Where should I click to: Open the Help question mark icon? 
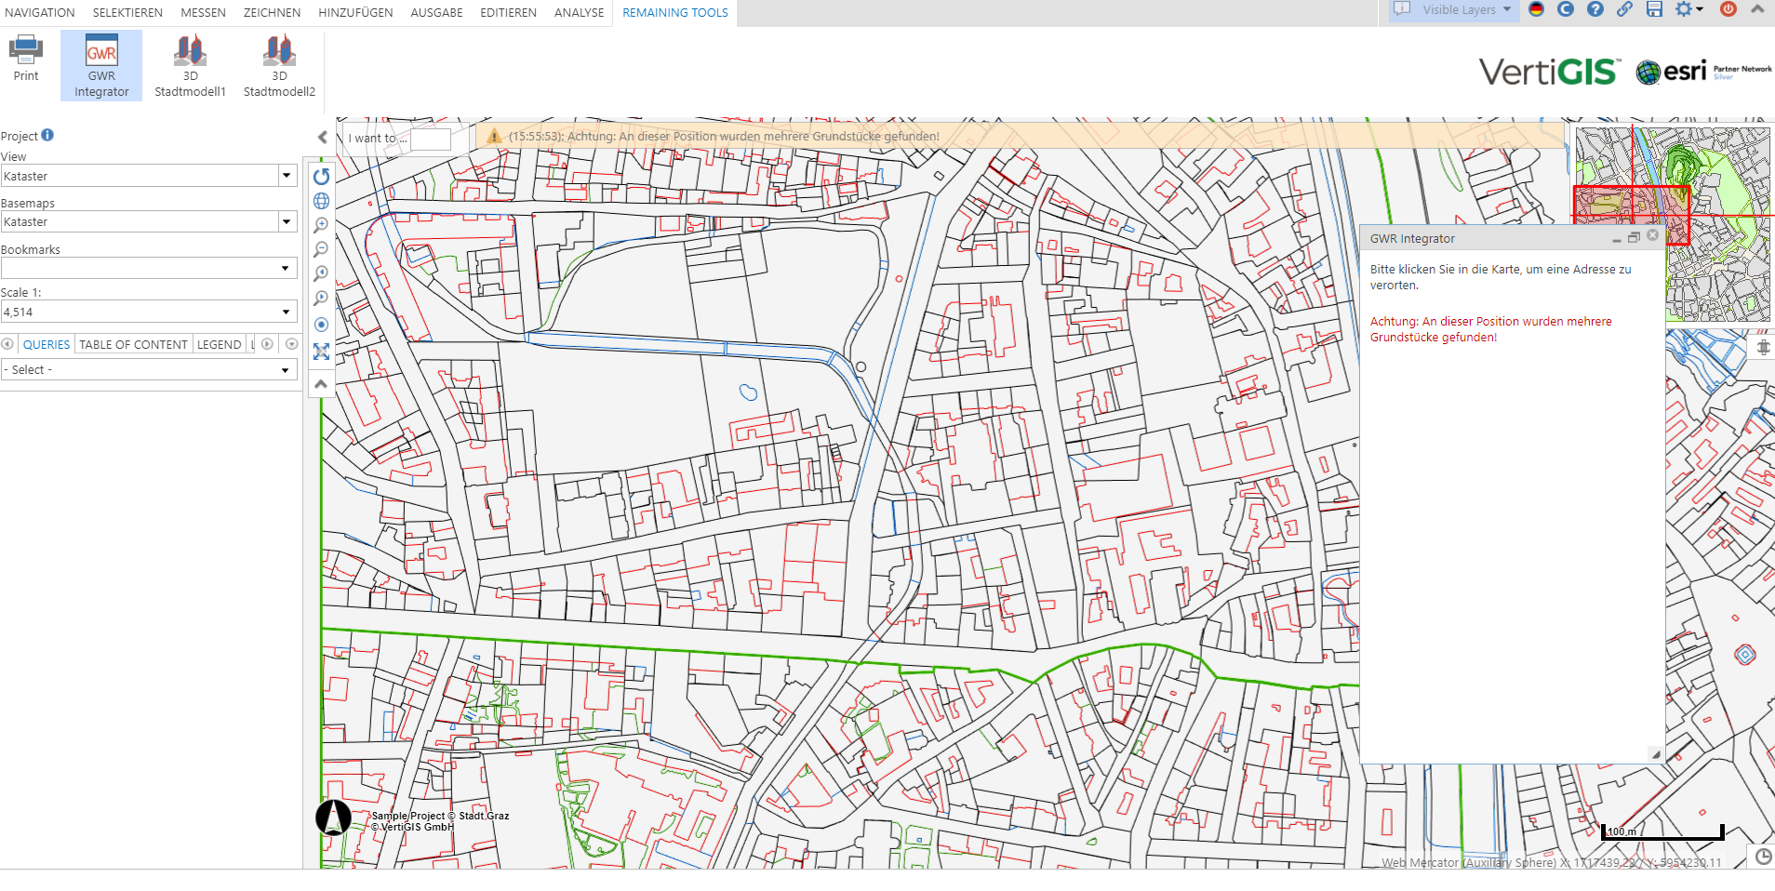pyautogui.click(x=1596, y=10)
